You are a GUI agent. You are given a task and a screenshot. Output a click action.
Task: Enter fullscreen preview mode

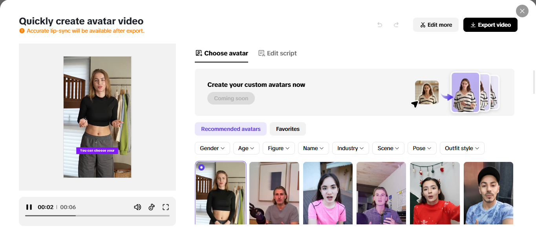[165, 207]
